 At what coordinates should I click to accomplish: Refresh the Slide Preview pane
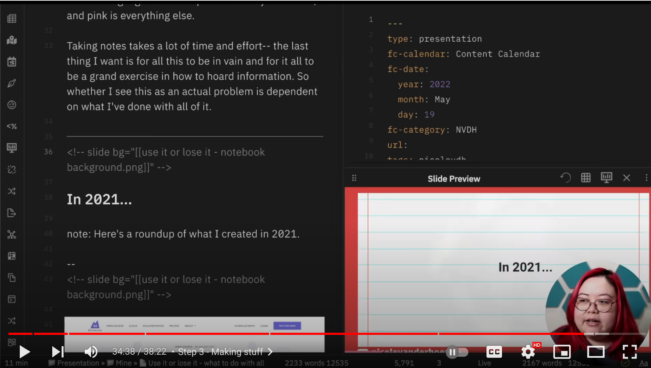click(565, 178)
